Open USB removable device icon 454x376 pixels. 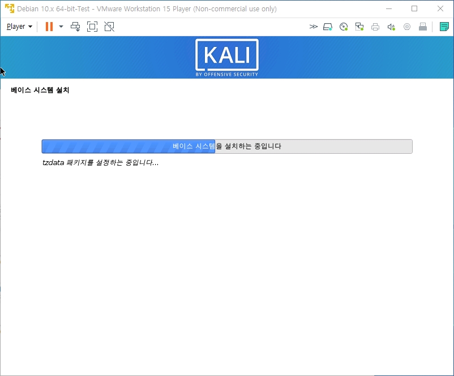423,27
